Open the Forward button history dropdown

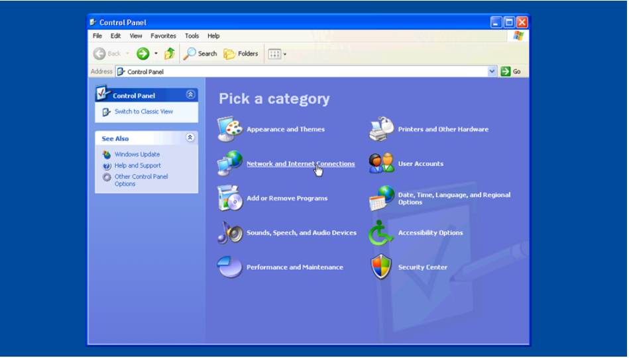pyautogui.click(x=156, y=54)
